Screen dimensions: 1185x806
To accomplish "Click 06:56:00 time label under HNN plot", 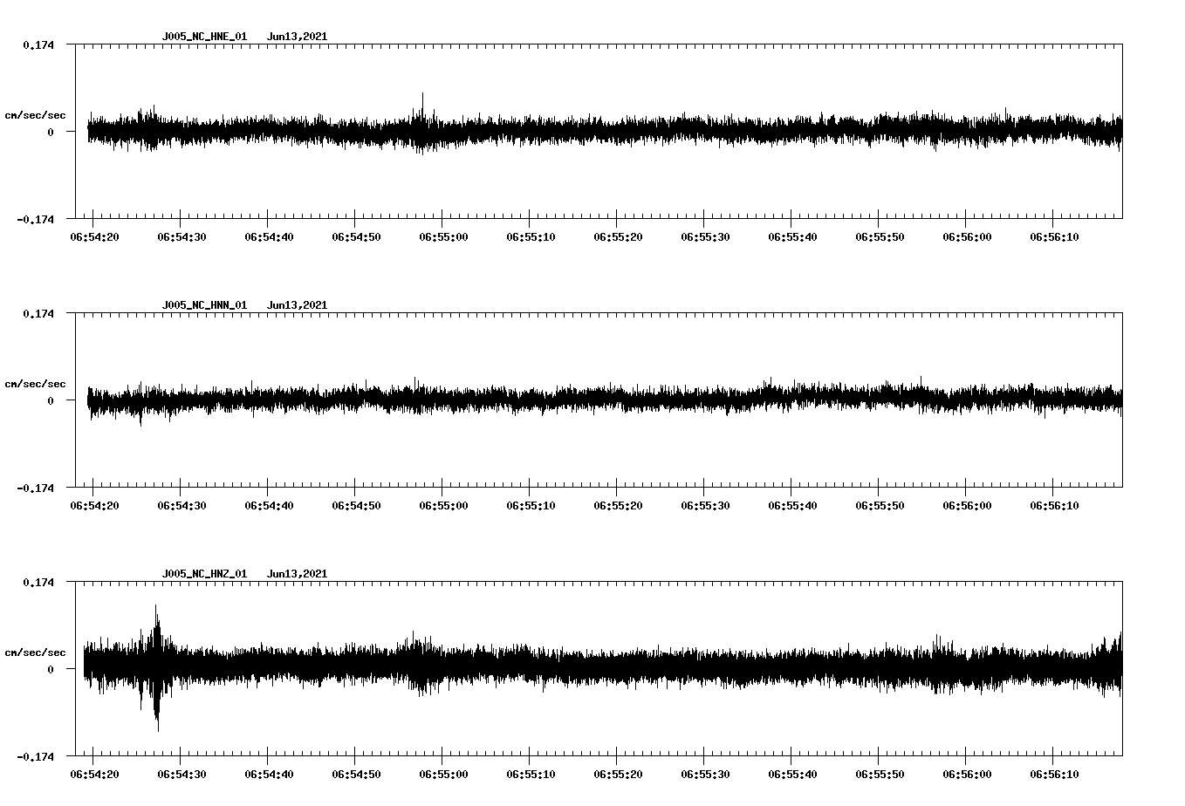I will click(967, 505).
